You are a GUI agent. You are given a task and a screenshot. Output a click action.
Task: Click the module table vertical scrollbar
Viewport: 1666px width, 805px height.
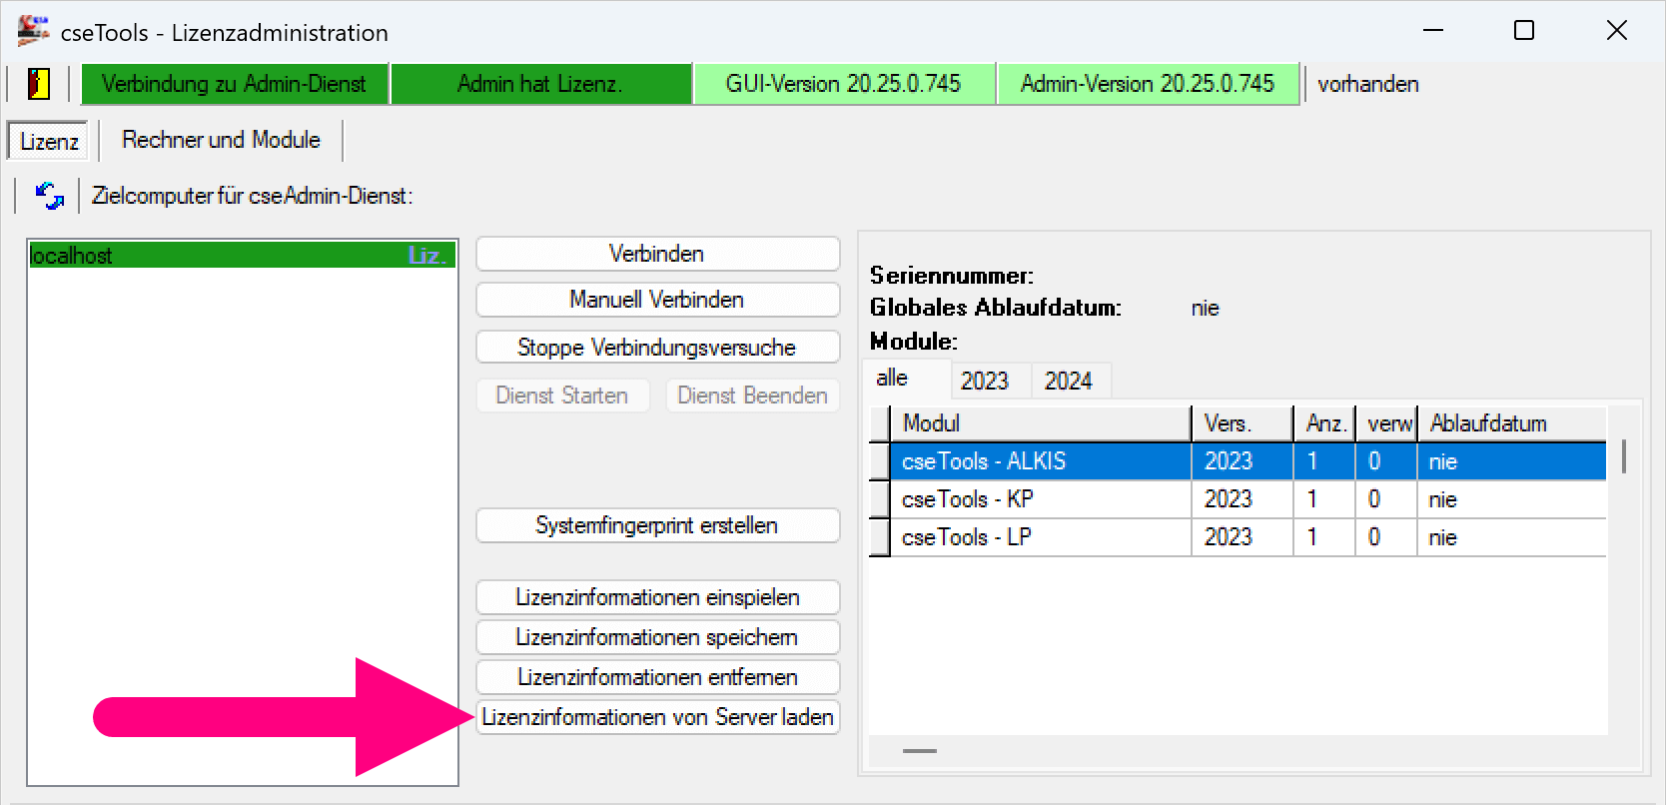click(1624, 457)
